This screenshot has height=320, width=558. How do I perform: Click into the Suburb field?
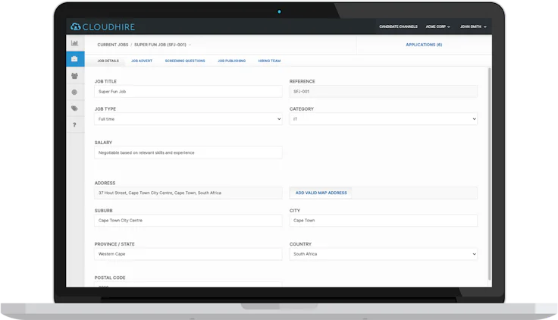coord(188,221)
